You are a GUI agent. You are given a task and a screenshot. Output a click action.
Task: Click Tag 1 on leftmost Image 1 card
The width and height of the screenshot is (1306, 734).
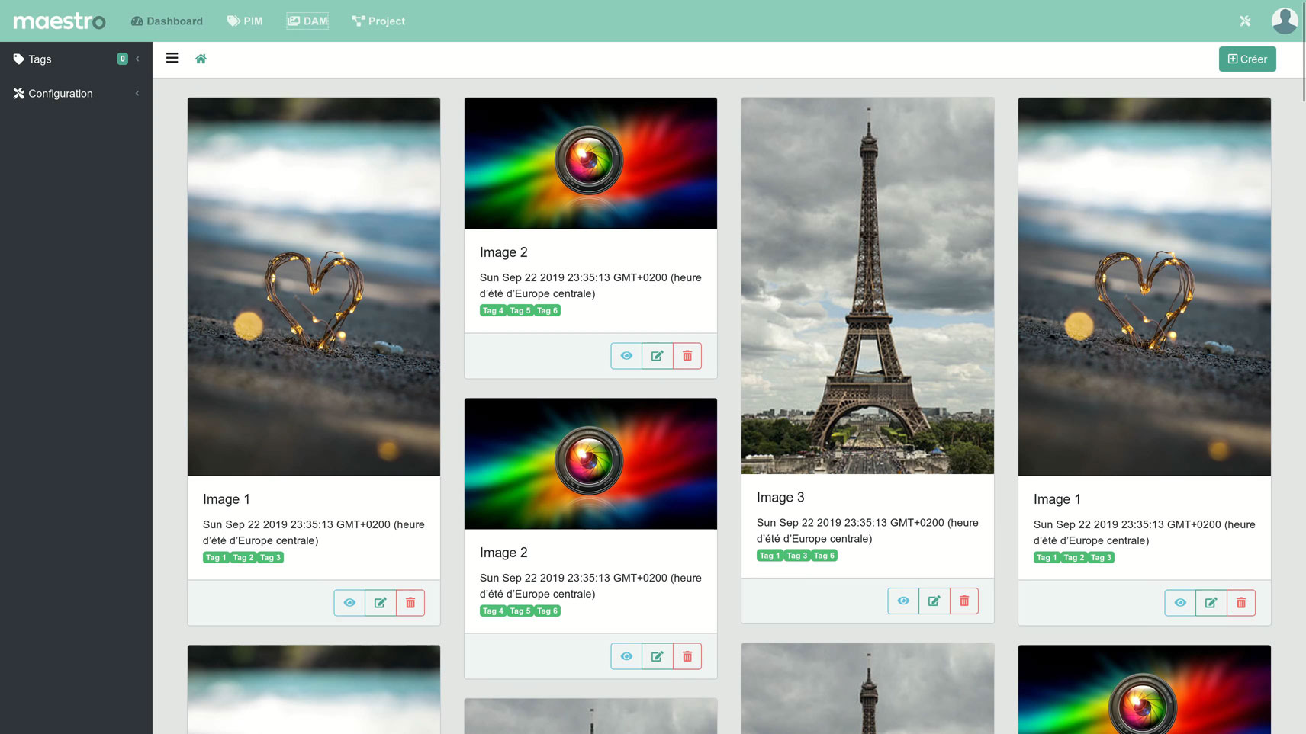216,557
